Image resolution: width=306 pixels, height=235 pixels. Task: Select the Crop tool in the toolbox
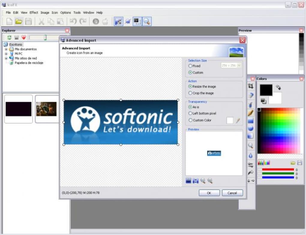[x=250, y=86]
